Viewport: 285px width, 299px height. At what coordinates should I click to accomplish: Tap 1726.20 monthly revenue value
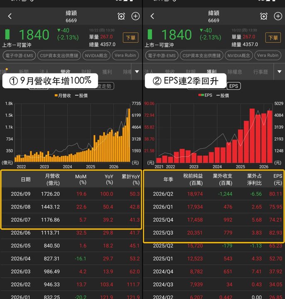(50, 194)
